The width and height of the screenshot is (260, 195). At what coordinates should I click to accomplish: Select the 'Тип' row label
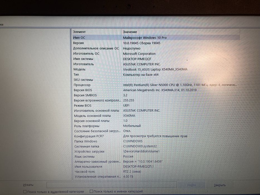(76, 74)
